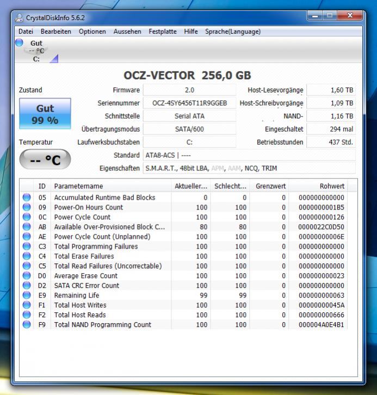Click status orb for Total Programming Failures
Image resolution: width=377 pixels, height=395 pixels.
tap(27, 246)
